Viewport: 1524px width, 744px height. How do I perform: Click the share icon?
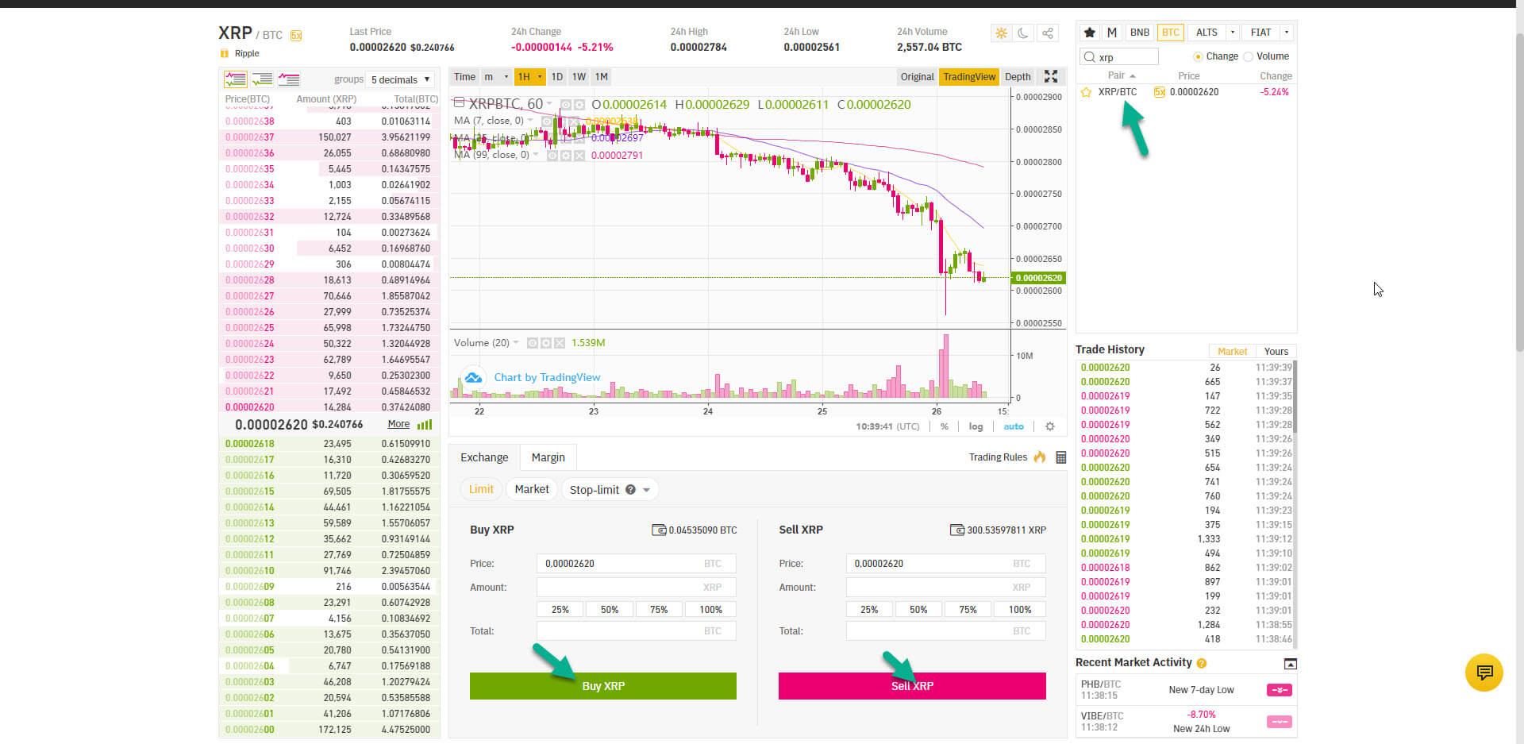coord(1048,33)
